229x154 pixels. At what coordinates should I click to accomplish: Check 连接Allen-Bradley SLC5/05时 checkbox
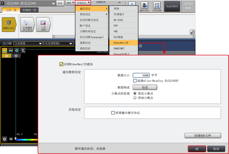pyautogui.click(x=135, y=81)
